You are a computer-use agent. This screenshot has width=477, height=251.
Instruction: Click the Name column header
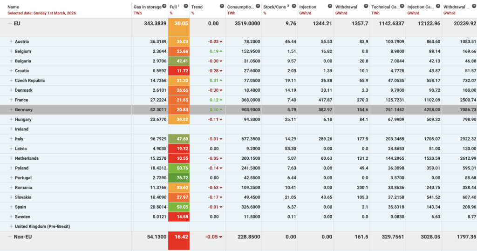[14, 7]
